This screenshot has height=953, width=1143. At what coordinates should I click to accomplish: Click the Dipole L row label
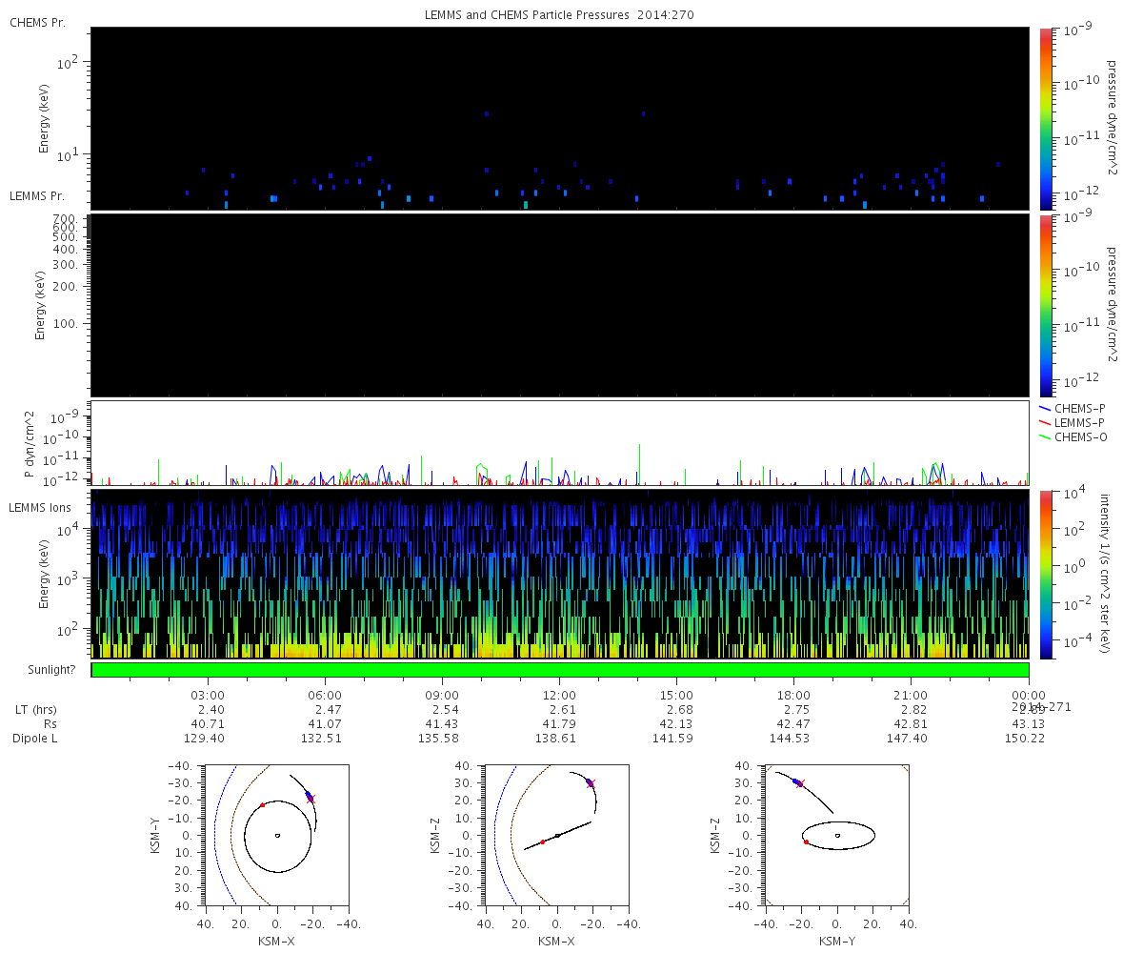coord(35,739)
